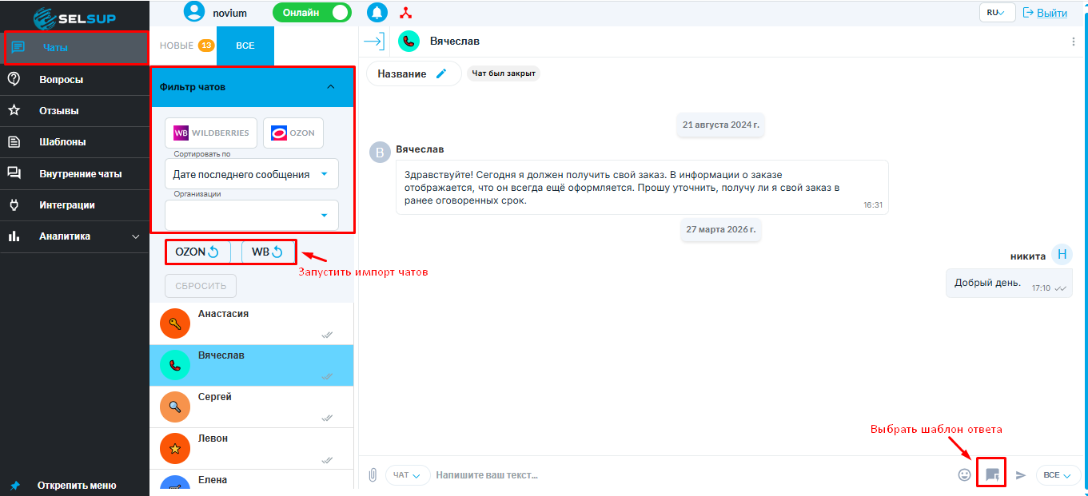Toggle the Wildberries marketplace filter

pyautogui.click(x=212, y=133)
